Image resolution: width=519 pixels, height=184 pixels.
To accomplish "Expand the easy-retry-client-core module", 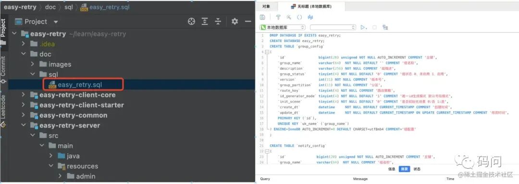I will (23, 95).
